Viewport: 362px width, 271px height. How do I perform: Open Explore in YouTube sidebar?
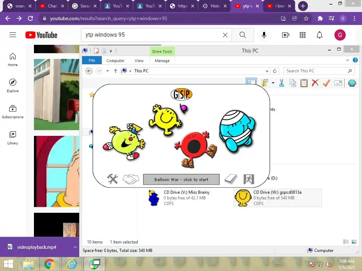13,85
